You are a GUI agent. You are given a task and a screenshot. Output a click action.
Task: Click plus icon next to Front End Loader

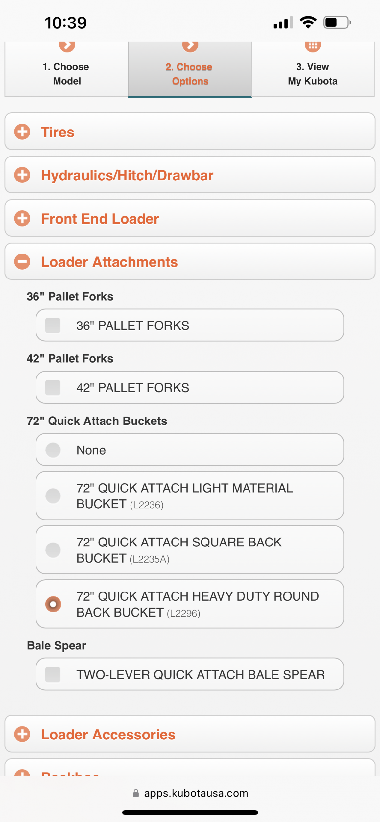point(22,218)
